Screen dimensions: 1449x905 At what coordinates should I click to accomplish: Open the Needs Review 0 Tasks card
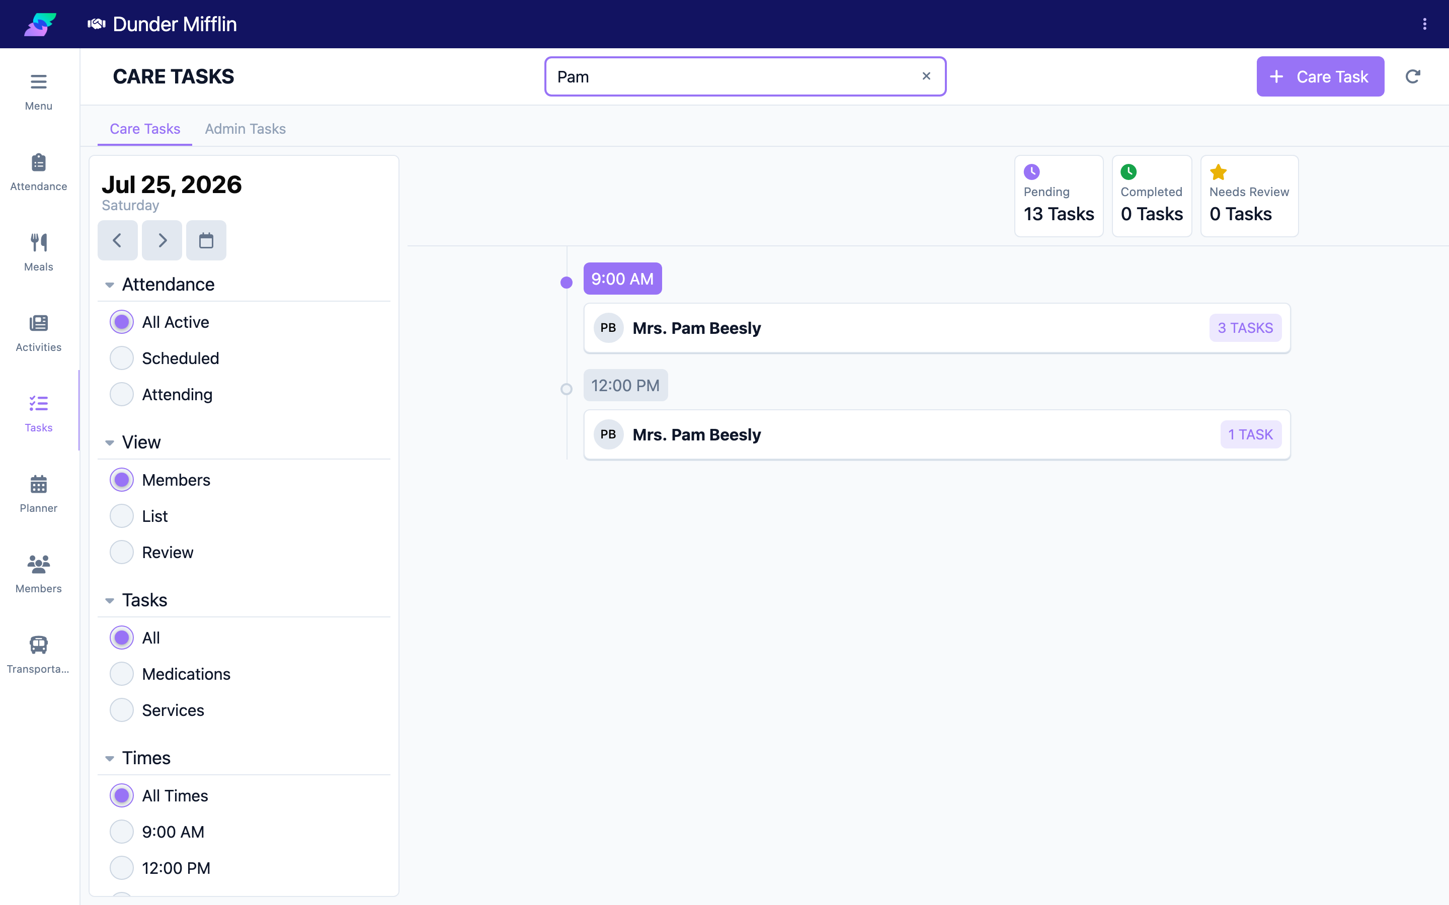(1249, 196)
